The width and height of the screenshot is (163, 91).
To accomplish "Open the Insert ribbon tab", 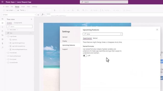I will pos(23,7).
